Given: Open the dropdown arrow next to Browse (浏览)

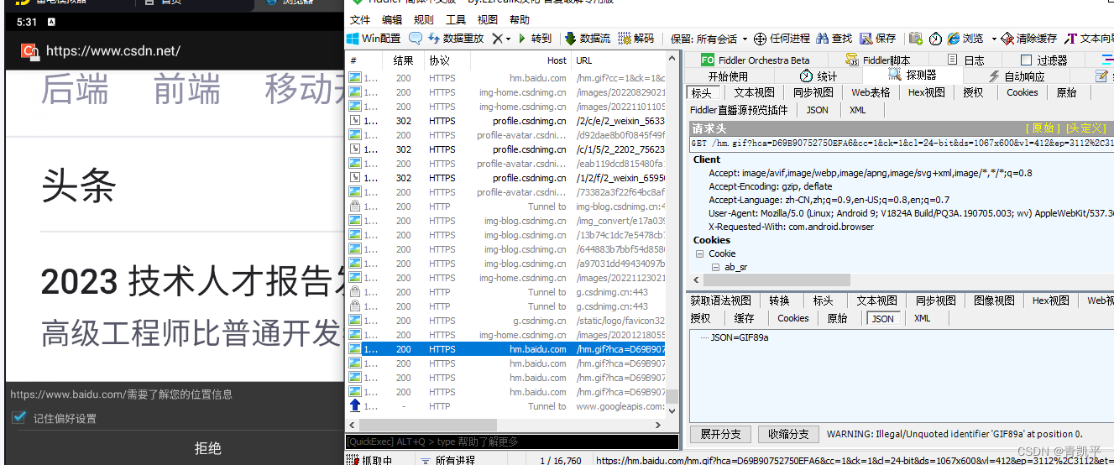Looking at the screenshot, I should click(994, 39).
